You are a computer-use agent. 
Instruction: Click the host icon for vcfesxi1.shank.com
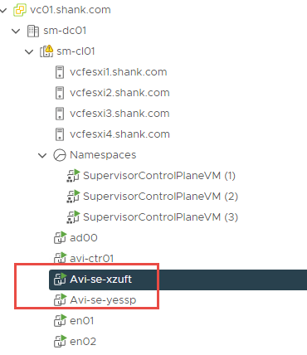click(60, 72)
